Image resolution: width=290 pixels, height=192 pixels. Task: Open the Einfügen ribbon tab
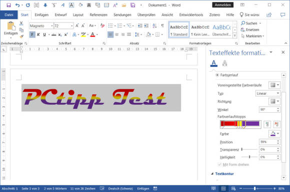(41, 15)
